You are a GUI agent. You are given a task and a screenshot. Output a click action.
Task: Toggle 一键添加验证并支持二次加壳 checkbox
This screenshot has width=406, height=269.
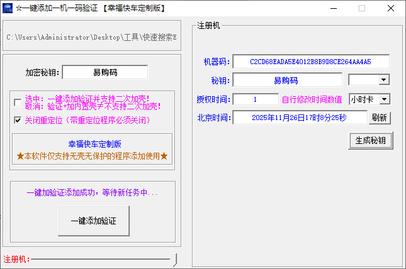click(18, 102)
